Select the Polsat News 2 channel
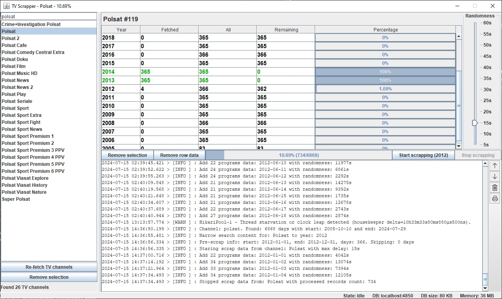 pyautogui.click(x=49, y=87)
